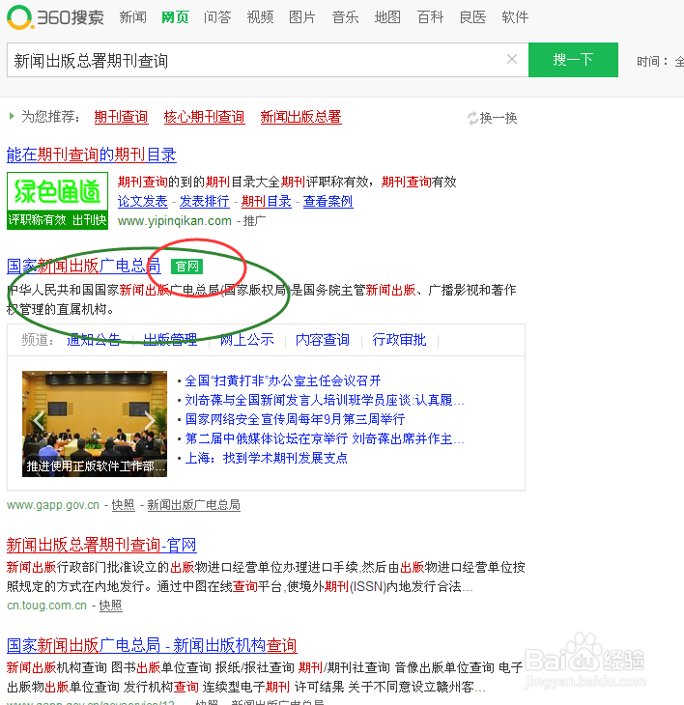684x705 pixels.
Task: Click the www.gapp.gov.cn URL
Action: point(53,505)
